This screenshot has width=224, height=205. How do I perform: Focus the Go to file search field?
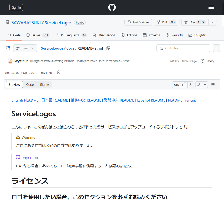pyautogui.click(x=183, y=48)
